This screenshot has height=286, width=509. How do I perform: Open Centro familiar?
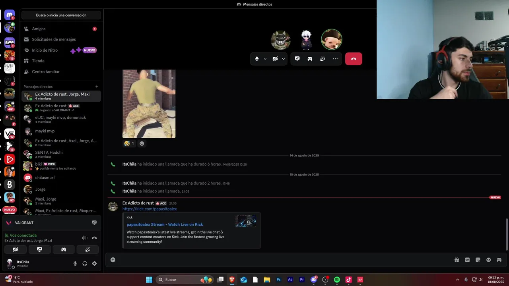[61, 71]
